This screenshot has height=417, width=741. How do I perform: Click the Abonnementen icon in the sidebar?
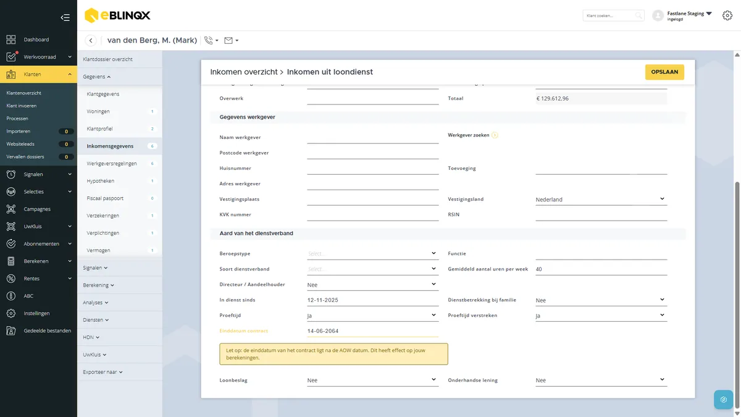pyautogui.click(x=11, y=243)
